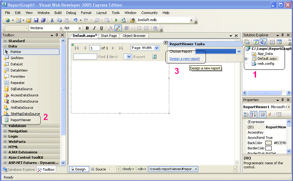Click the green Refresh icon in the report viewer
293x181 pixels.
(x=154, y=56)
